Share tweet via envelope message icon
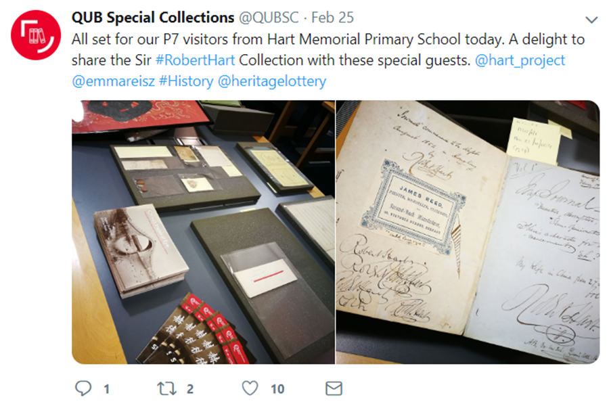 (334, 388)
